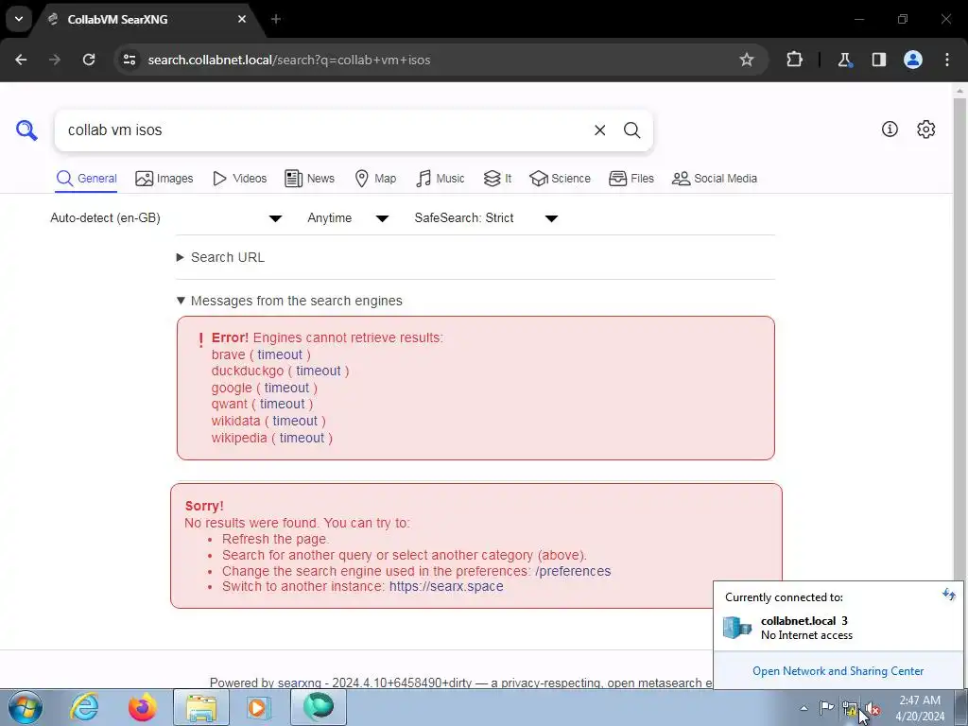Open the clock showing 2:47 AM
This screenshot has height=726, width=968.
[920, 708]
